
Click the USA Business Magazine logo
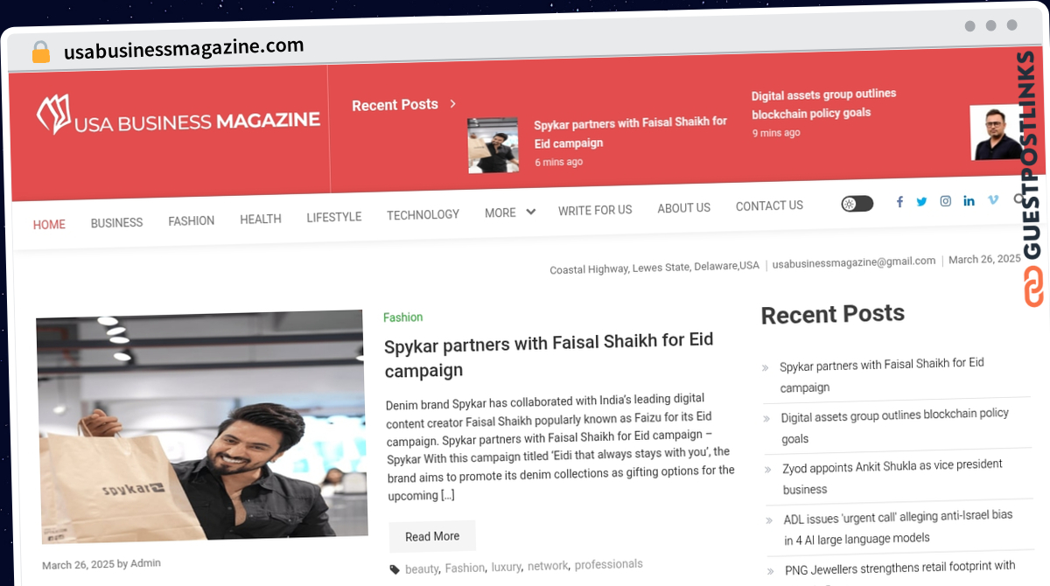point(178,116)
